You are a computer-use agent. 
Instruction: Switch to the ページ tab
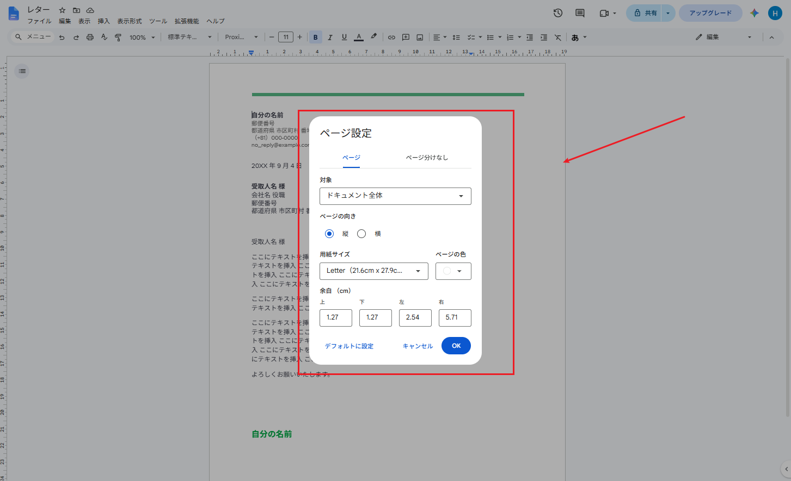coord(351,158)
